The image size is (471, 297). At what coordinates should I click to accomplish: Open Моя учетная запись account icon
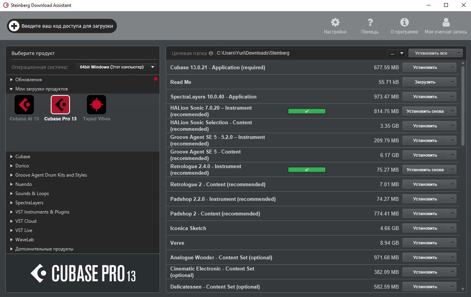click(x=446, y=22)
